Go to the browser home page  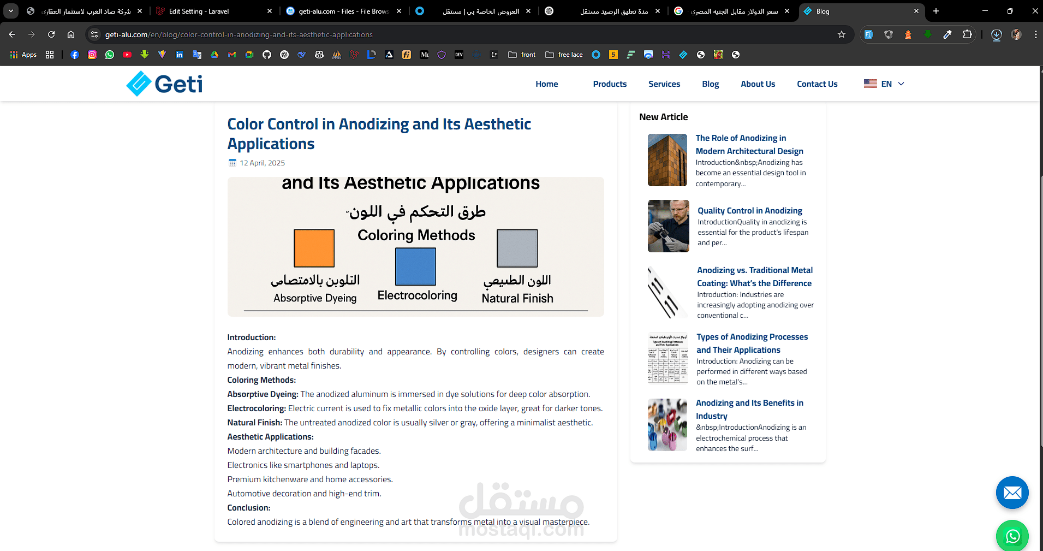[x=71, y=34]
